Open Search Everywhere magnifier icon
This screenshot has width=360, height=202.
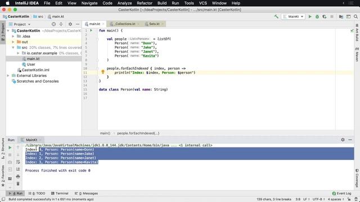coord(355,16)
